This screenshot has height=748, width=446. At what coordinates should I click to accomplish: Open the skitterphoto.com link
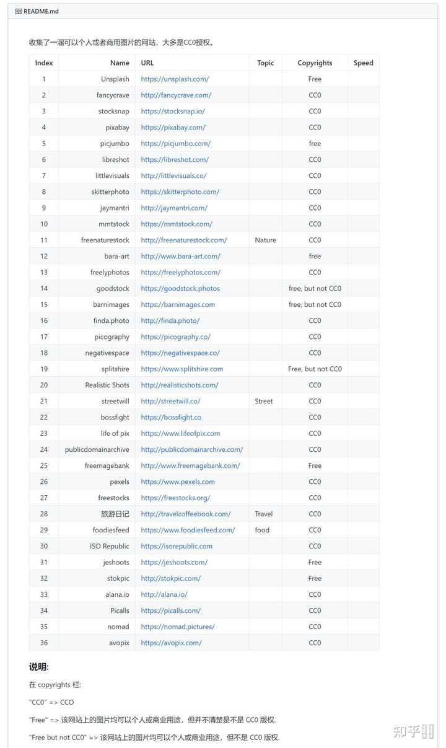[180, 192]
